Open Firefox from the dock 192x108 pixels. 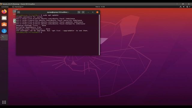point(4,11)
